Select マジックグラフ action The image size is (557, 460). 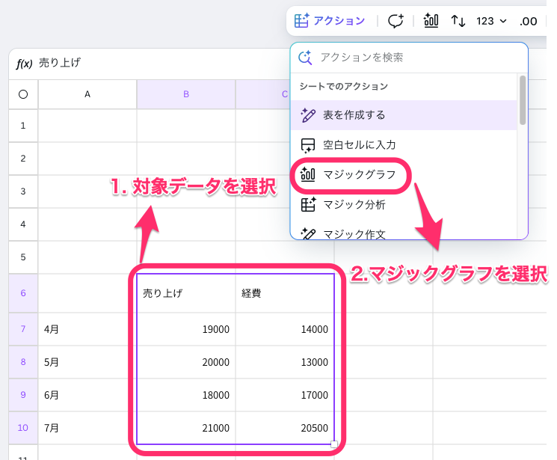pos(404,175)
